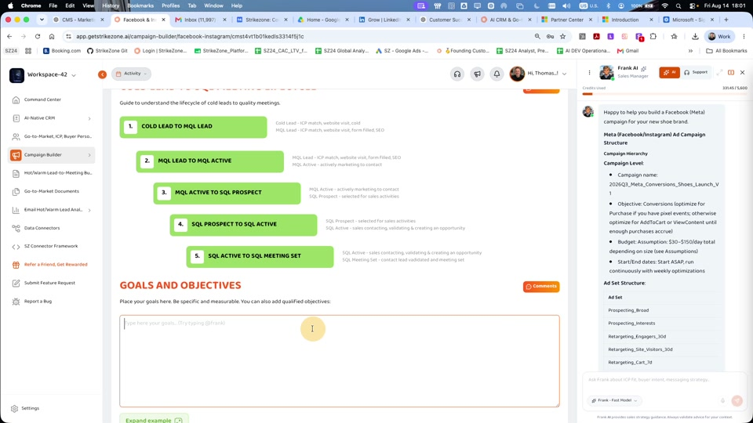Open Wi-Fi menu bar icon
753x423 pixels.
tap(664, 5)
